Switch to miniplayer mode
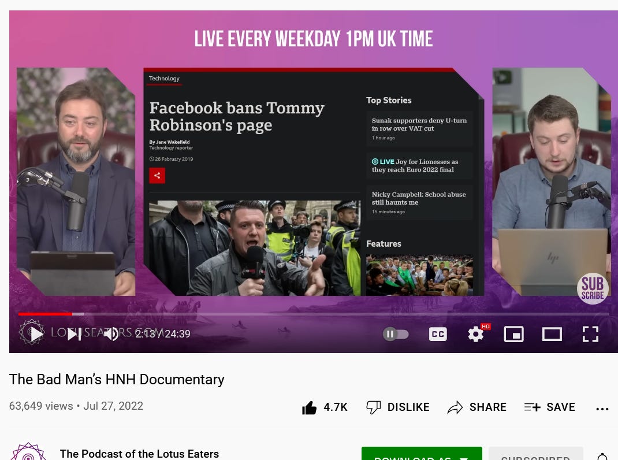 514,334
